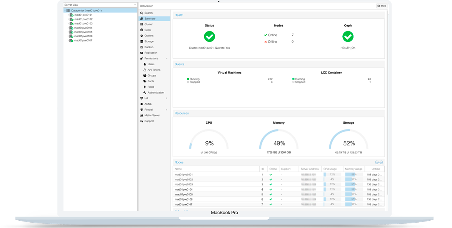Expand the Firewall submenu arrow
Image resolution: width=452 pixels, height=228 pixels.
click(x=167, y=110)
